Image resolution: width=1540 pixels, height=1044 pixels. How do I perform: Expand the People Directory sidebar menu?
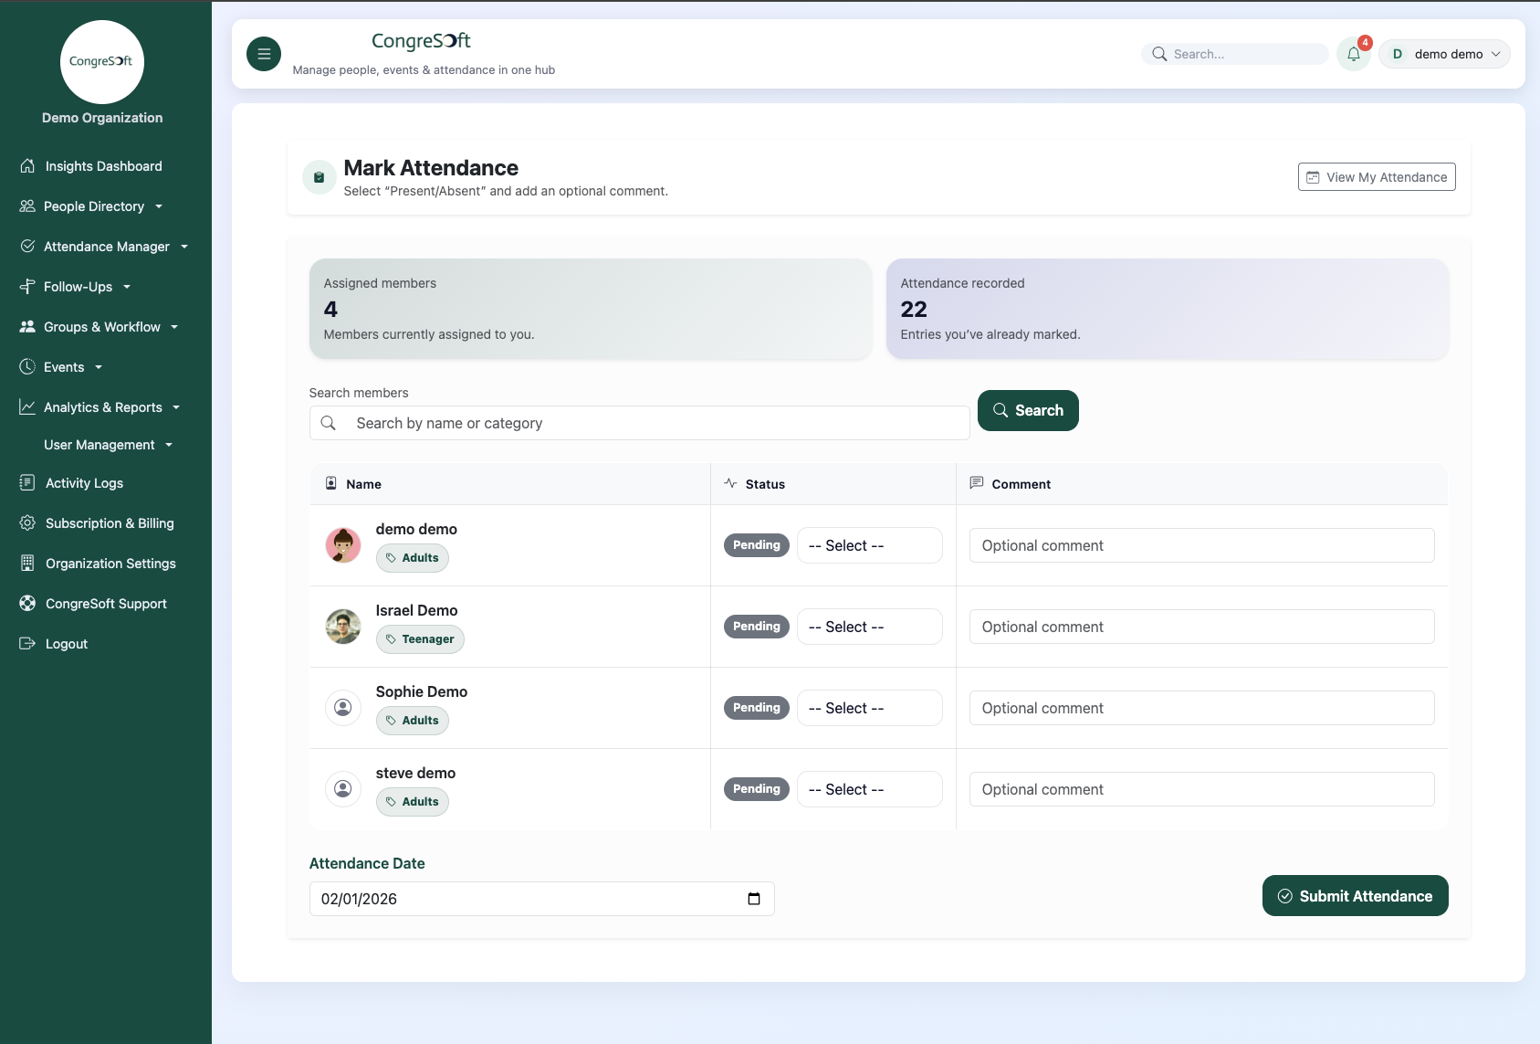93,206
